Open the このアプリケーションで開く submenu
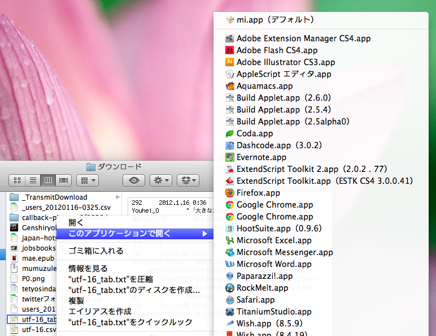Image resolution: width=436 pixels, height=336 pixels. tap(135, 234)
